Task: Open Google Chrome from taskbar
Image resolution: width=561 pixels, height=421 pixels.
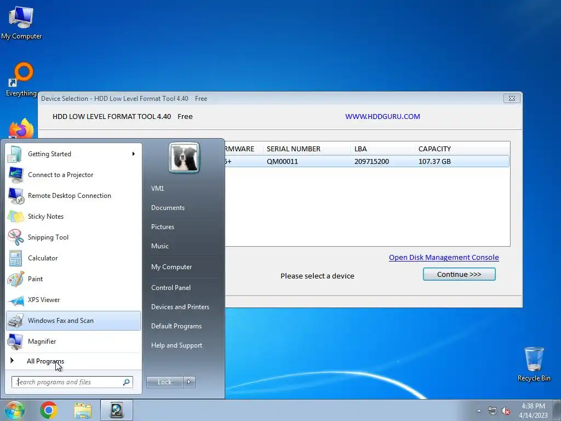Action: [x=49, y=410]
